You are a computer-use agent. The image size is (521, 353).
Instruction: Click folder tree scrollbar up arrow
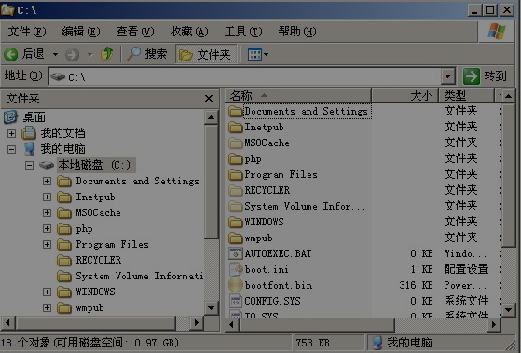[212, 117]
